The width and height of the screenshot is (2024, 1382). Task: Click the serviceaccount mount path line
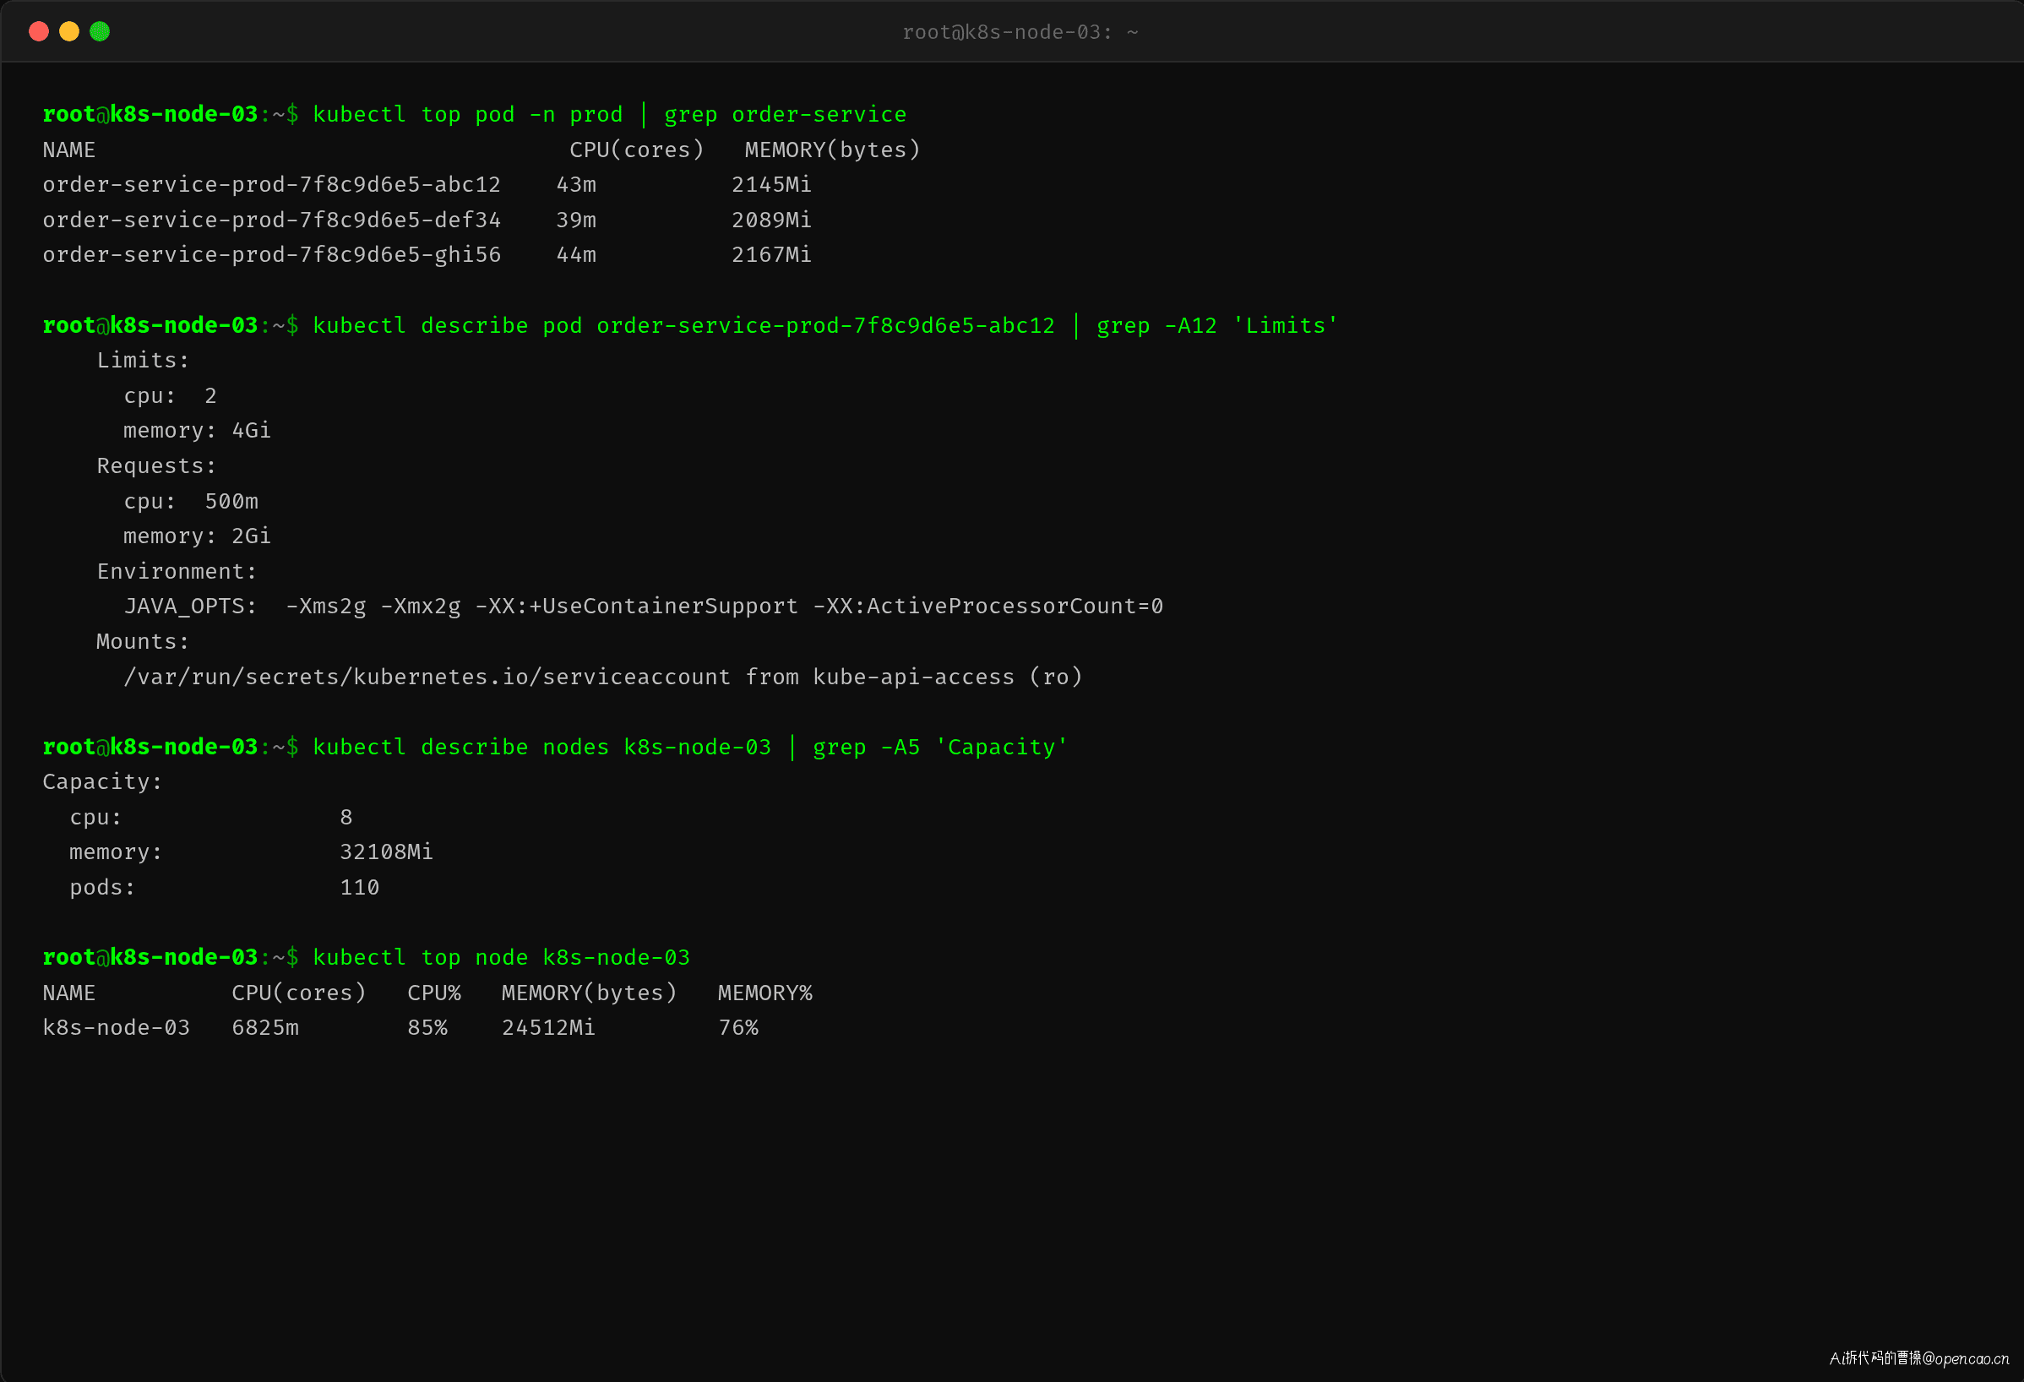click(603, 677)
